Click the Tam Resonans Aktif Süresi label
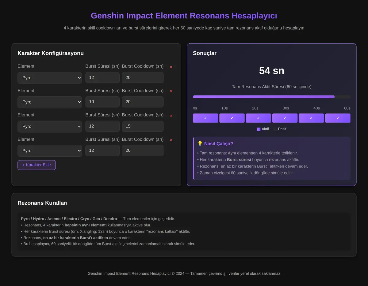 pos(272,87)
